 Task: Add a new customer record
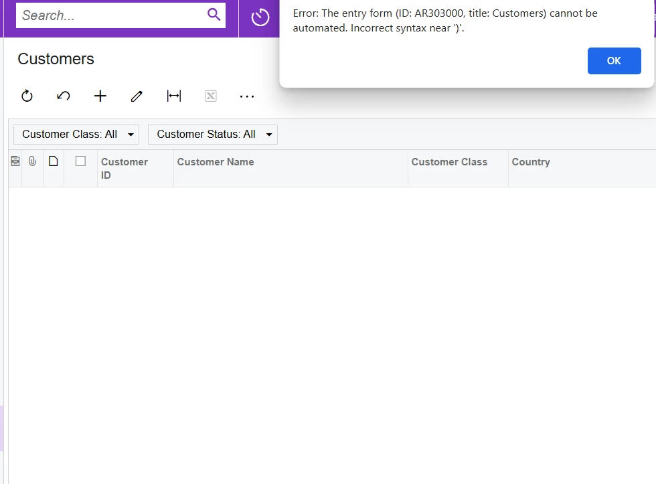point(100,96)
